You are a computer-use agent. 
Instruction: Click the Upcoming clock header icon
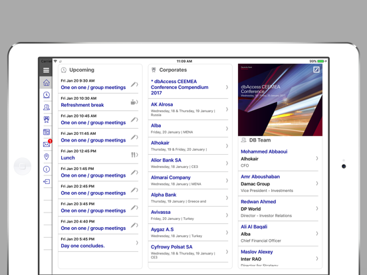[x=64, y=70]
